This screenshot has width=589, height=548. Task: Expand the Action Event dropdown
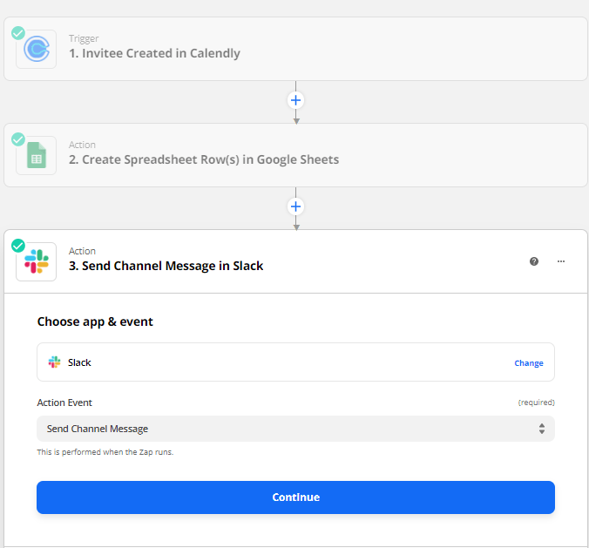click(x=294, y=429)
